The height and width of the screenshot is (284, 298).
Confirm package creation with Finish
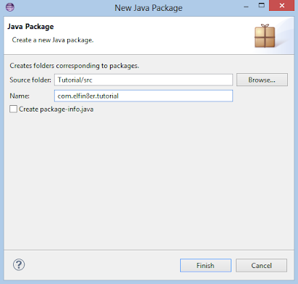tap(205, 265)
